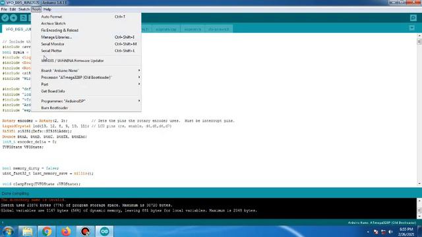This screenshot has height=237, width=422.
Task: Expand the Board "Arduino Nano" submenu
Action: [x=86, y=70]
